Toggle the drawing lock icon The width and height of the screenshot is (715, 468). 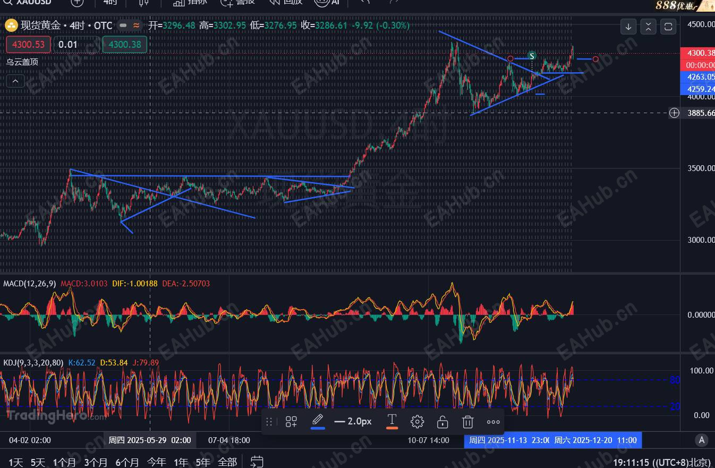[x=442, y=422]
